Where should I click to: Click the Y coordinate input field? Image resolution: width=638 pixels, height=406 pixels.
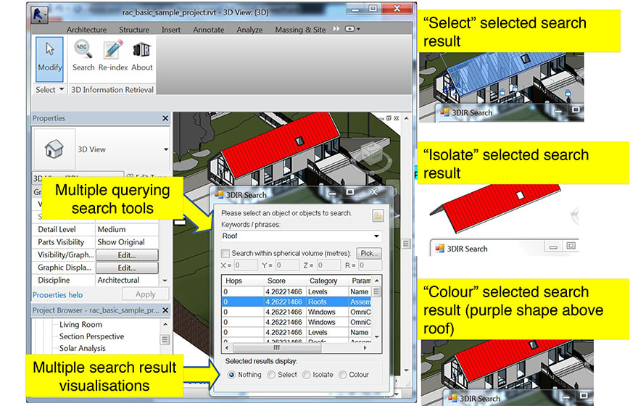287,265
